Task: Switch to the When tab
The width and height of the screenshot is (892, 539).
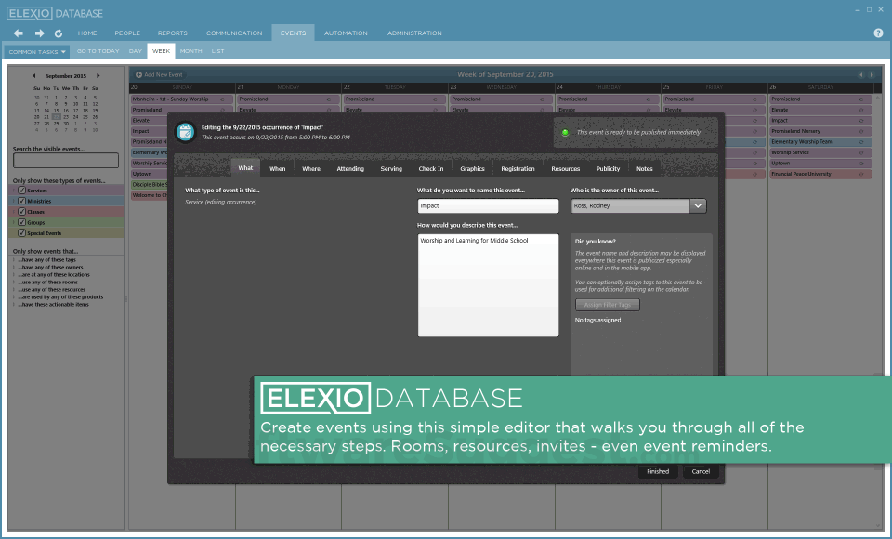Action: coord(279,169)
